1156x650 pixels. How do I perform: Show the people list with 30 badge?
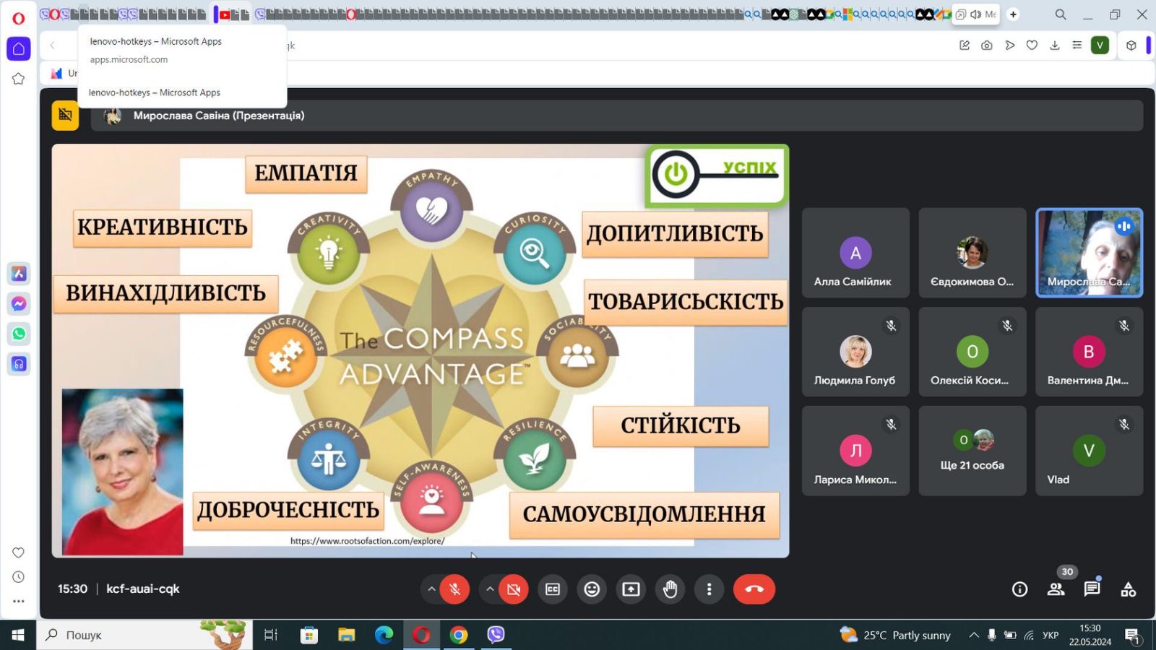1057,588
